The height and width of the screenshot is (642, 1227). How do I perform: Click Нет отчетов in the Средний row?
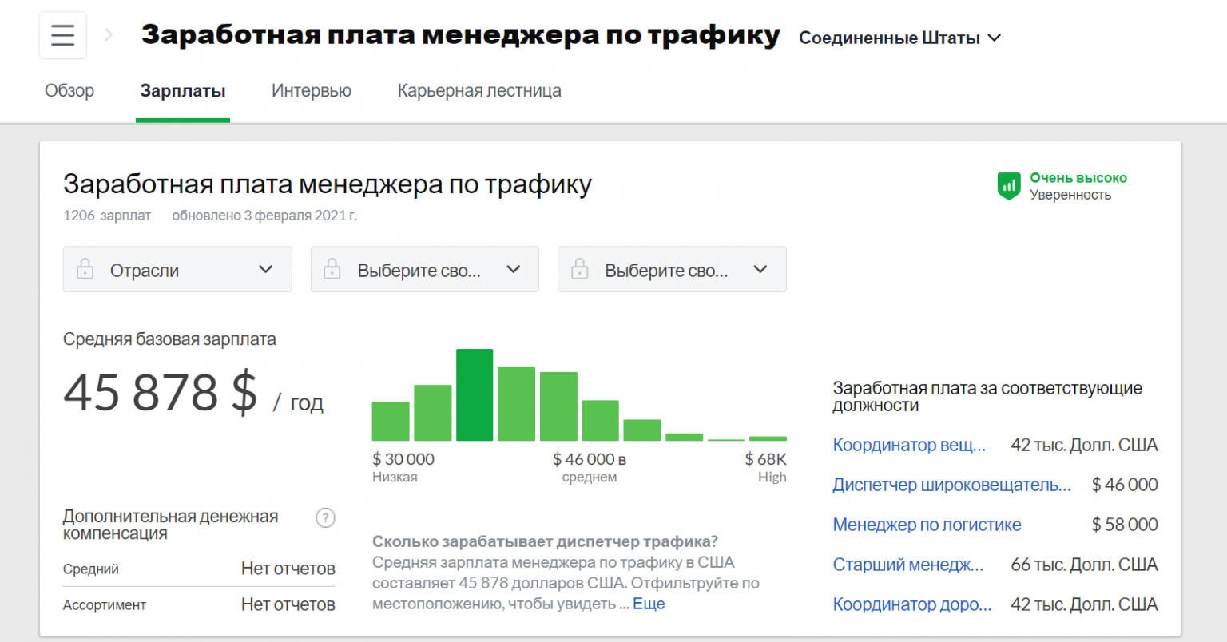pos(288,569)
